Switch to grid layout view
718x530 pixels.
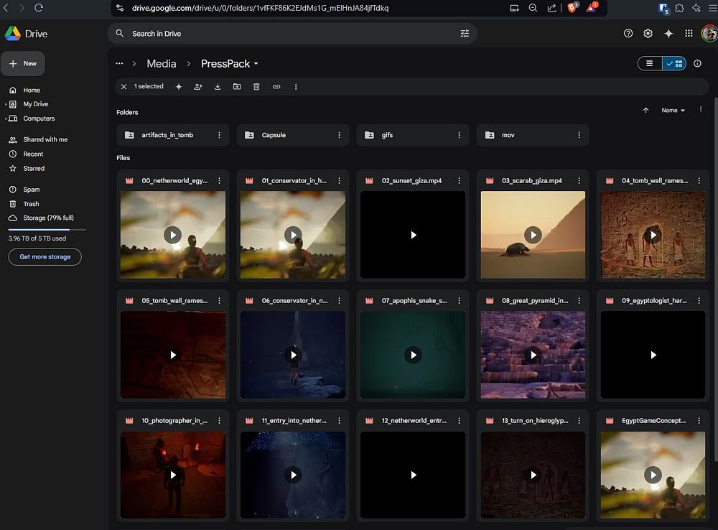pos(674,63)
